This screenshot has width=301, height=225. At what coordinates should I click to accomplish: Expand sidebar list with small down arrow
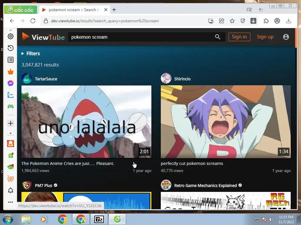coord(11,133)
